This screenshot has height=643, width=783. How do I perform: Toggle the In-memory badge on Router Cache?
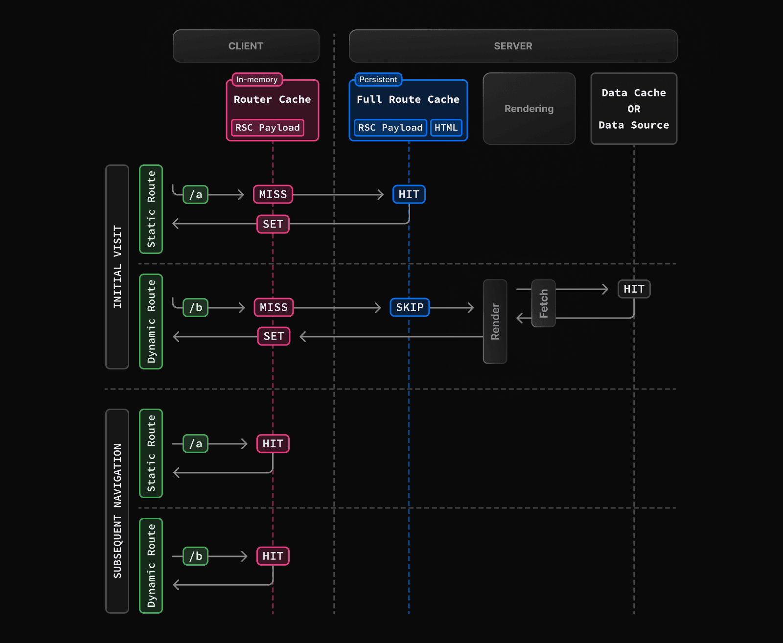point(256,79)
